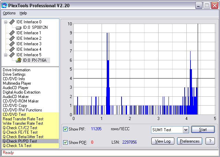Image resolution: width=220 pixels, height=157 pixels.
Task: Click the question mark help button
Action: tap(210, 141)
